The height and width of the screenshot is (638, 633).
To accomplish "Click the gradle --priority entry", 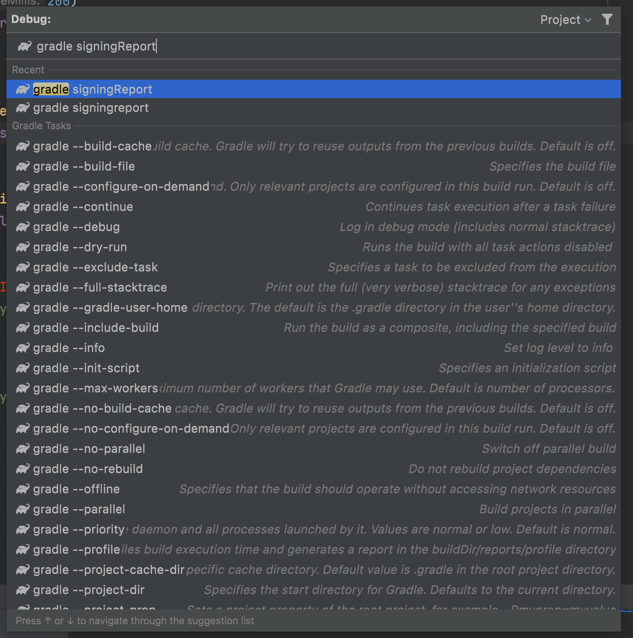I will (x=314, y=529).
